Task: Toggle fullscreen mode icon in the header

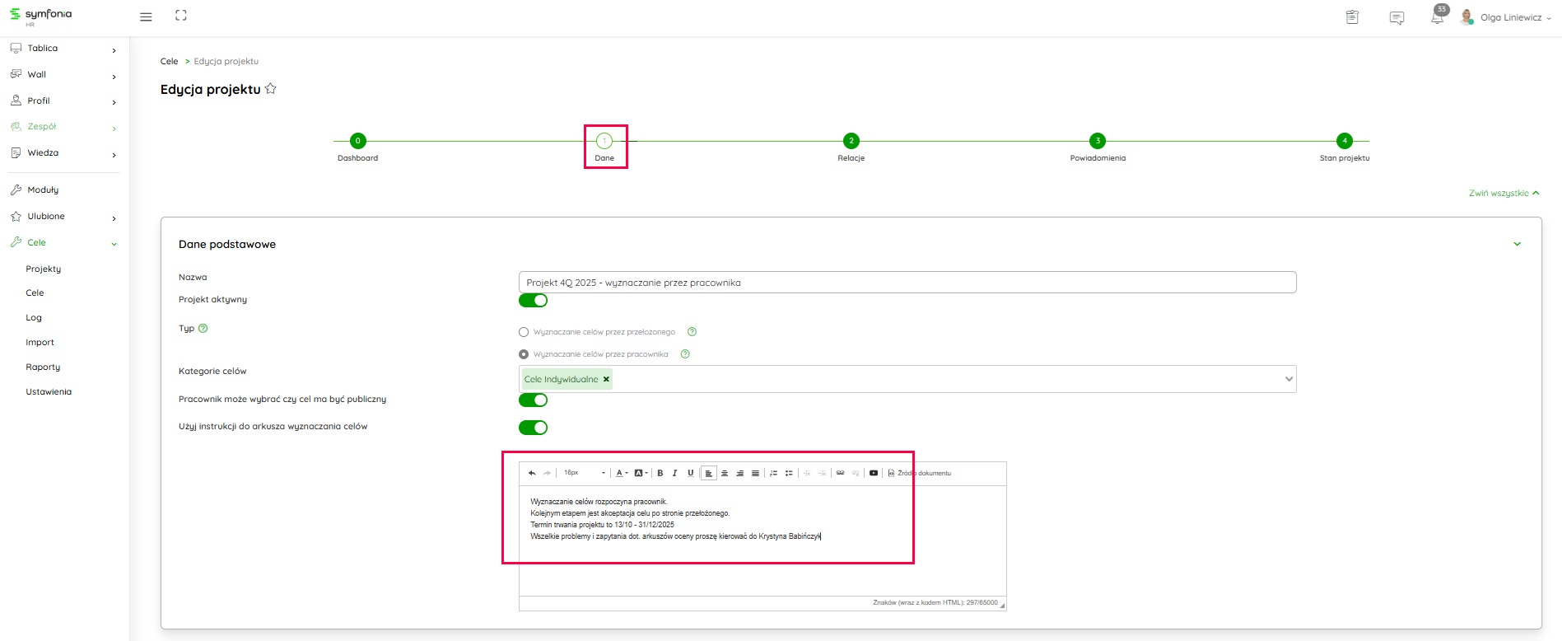Action: tap(181, 16)
